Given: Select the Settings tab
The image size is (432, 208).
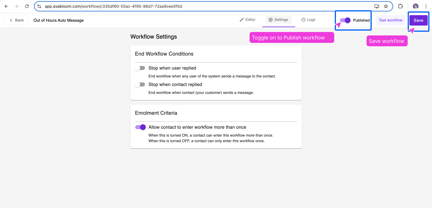Looking at the screenshot, I should 278,20.
